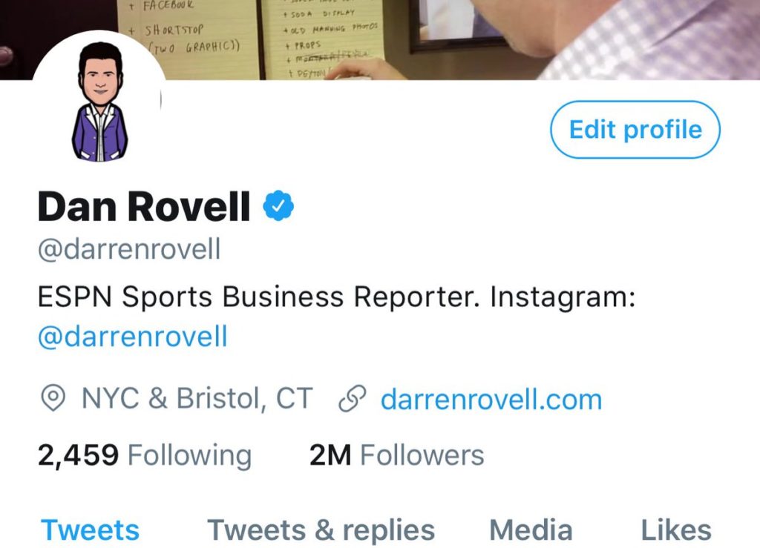Viewport: 760px width, 548px height.
Task: View the 2,459 Following list
Action: [145, 455]
